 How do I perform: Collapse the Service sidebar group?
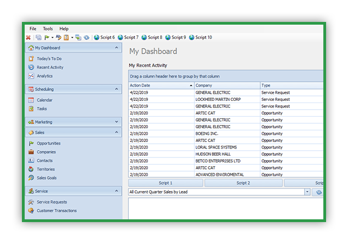point(117,191)
